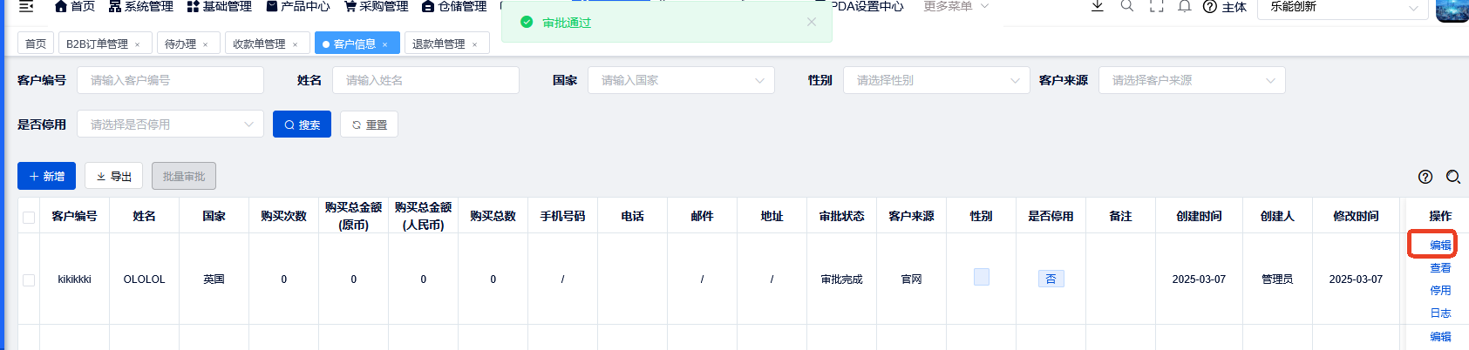
Task: Open the notification bell
Action: click(1184, 6)
